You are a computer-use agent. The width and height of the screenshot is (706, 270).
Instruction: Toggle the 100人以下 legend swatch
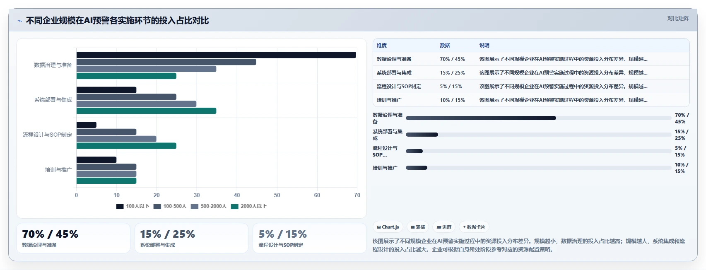[x=120, y=206]
